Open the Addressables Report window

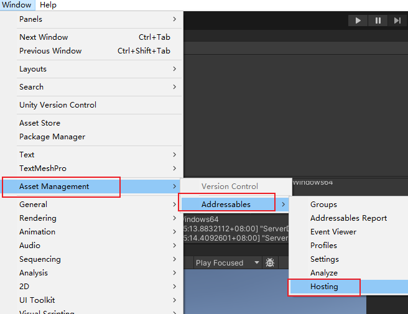coord(349,218)
